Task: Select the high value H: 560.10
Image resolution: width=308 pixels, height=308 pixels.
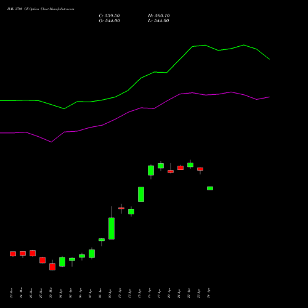Action: click(159, 16)
